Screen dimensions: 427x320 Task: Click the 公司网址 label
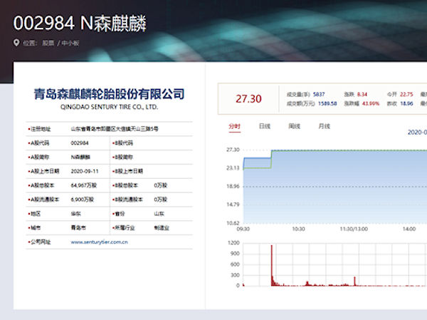tap(40, 242)
